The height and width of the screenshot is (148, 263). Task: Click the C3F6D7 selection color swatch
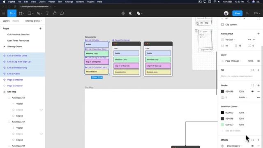[x=222, y=125]
